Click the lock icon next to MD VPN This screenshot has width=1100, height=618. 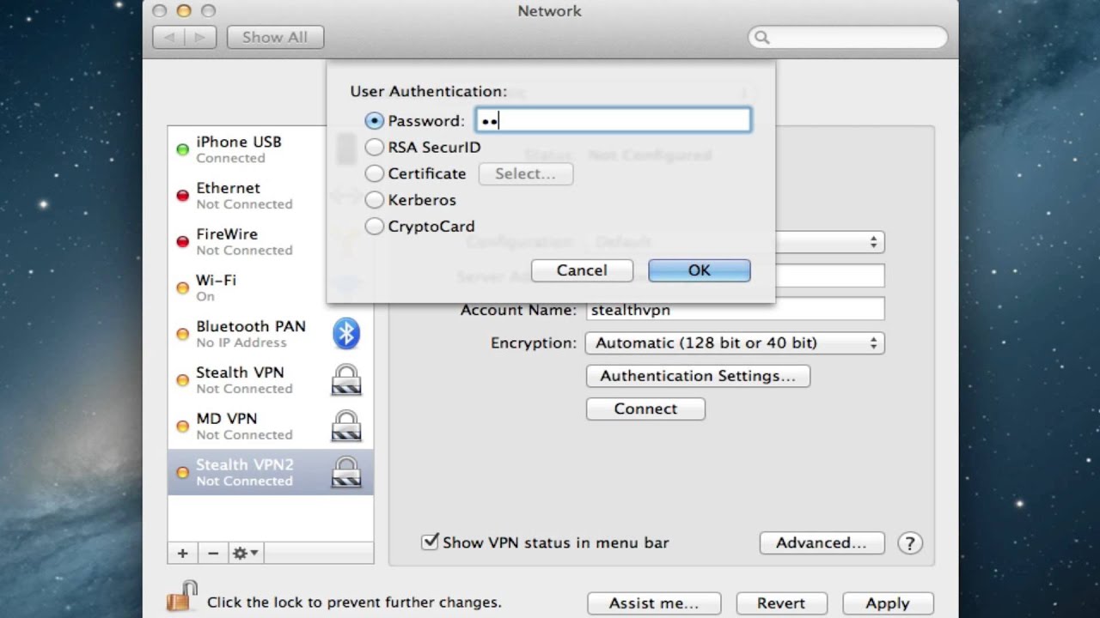tap(346, 427)
